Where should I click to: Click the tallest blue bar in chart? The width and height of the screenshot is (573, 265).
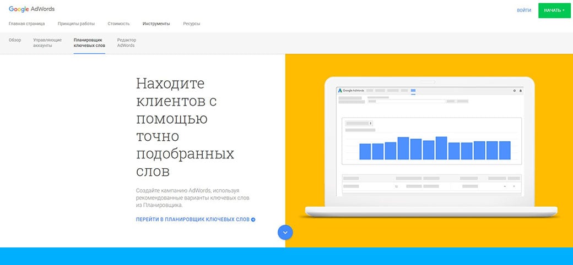coord(441,148)
